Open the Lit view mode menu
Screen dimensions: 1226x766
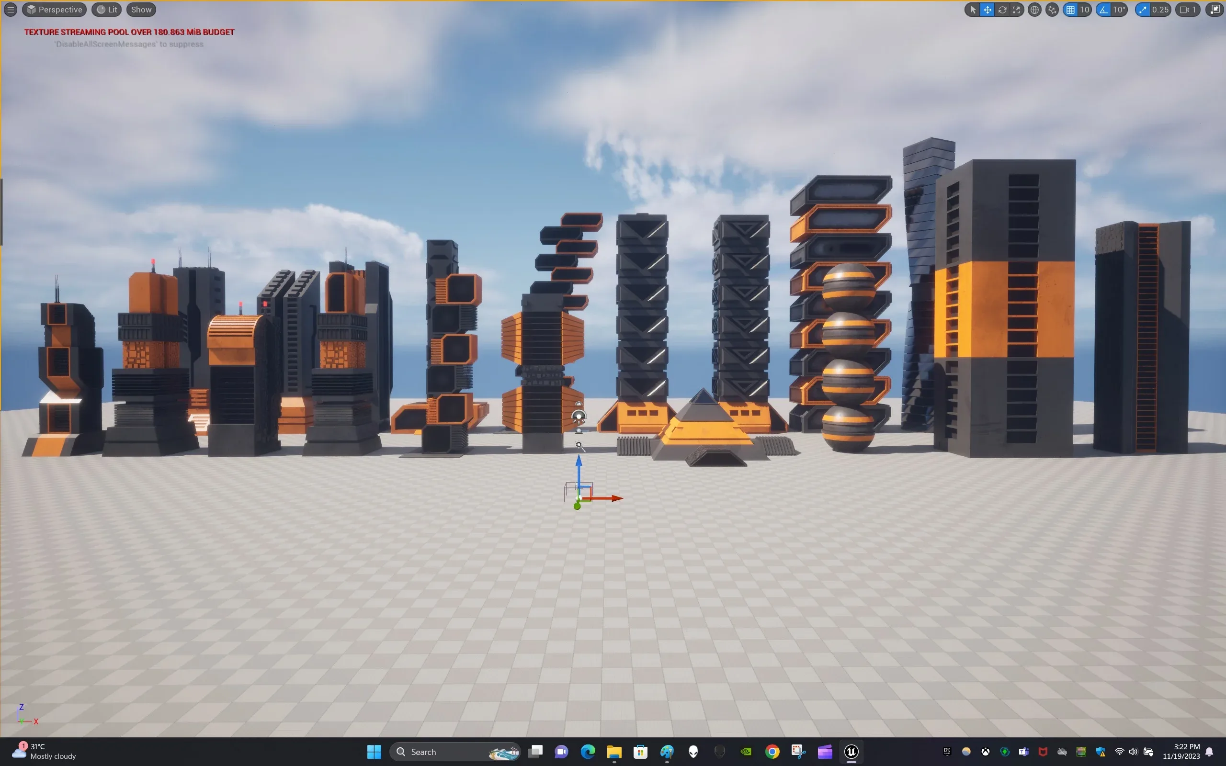[107, 10]
